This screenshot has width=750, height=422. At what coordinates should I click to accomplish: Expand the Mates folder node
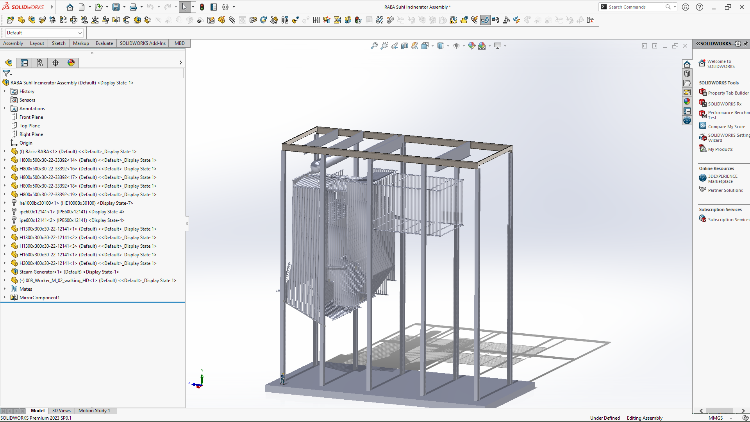[5, 289]
